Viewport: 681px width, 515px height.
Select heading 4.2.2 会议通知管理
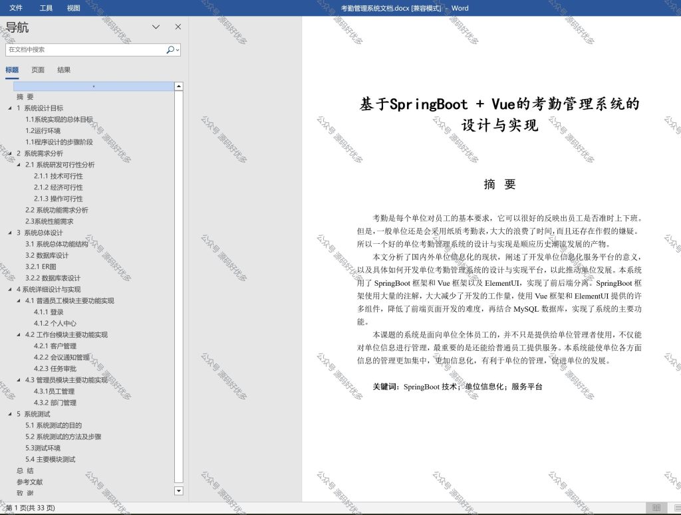tap(62, 358)
